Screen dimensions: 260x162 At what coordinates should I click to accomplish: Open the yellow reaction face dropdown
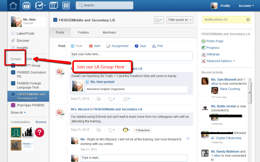[x=126, y=130]
